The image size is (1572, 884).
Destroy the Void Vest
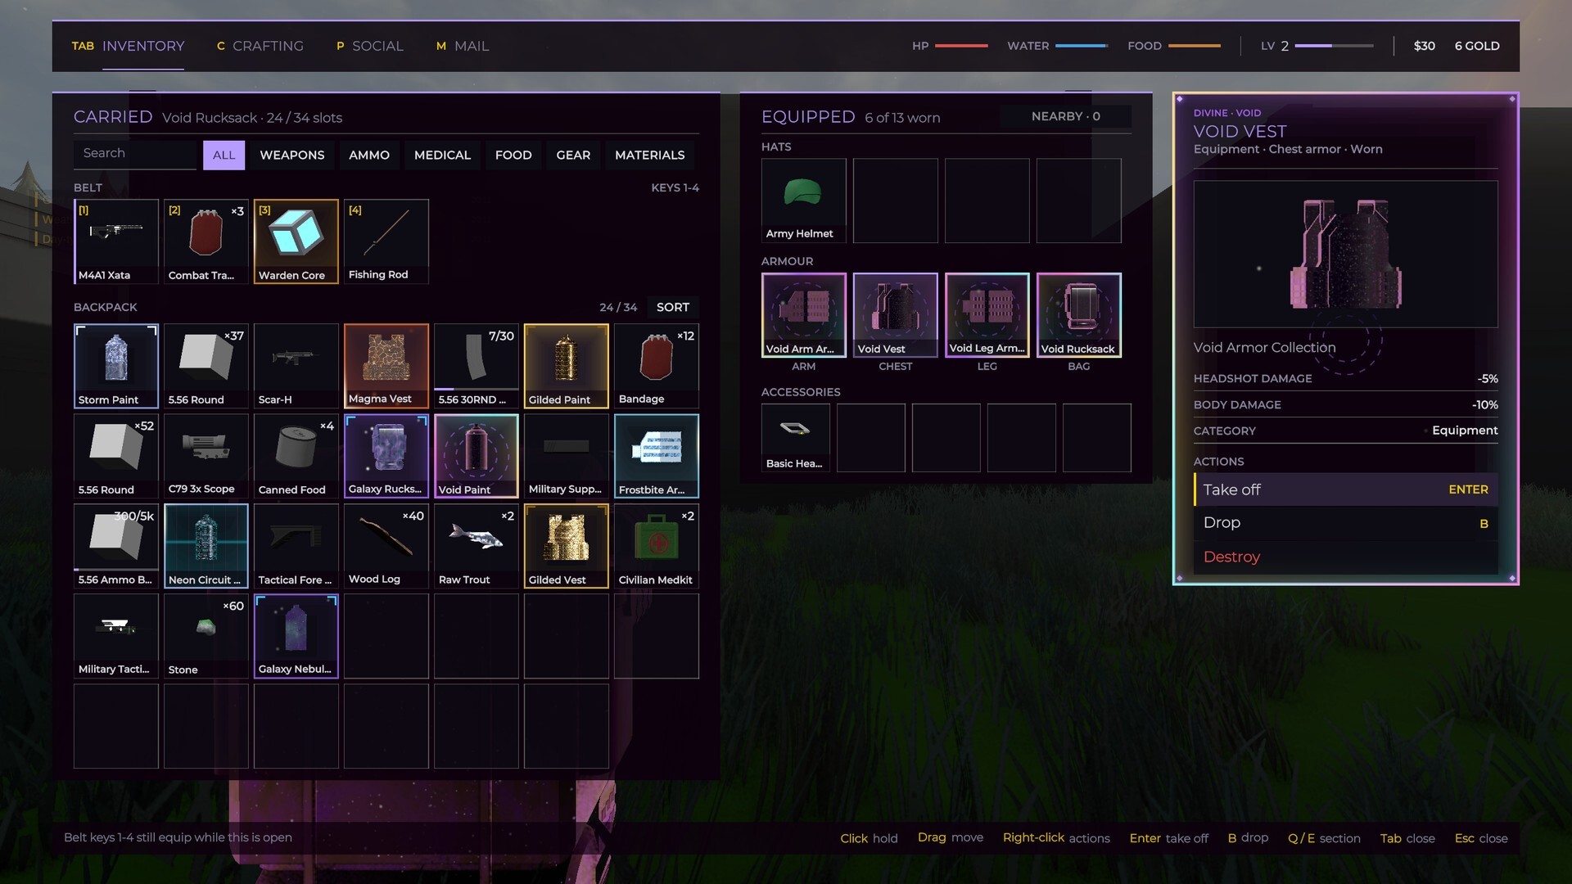[1346, 557]
